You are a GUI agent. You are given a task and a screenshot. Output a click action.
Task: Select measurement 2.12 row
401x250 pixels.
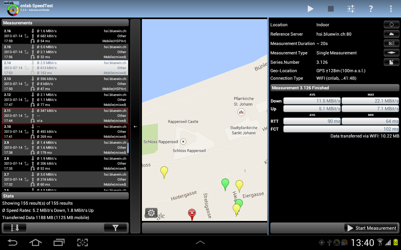tap(65, 100)
